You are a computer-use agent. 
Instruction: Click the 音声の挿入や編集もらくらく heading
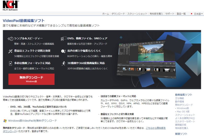click(84, 51)
